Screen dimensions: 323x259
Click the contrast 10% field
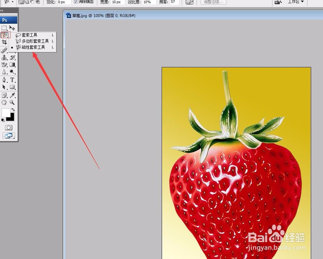(x=149, y=2)
